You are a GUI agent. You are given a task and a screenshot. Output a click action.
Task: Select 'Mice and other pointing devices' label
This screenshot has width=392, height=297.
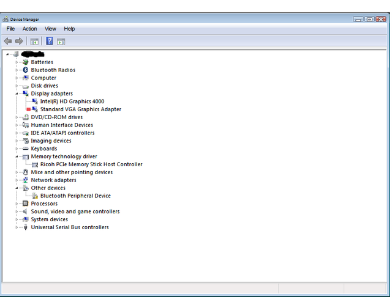point(72,172)
